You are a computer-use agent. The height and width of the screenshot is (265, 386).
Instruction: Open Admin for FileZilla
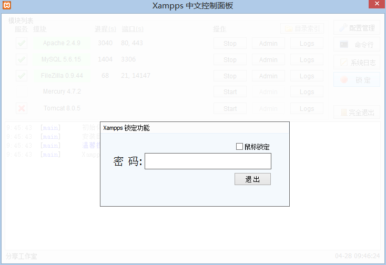pos(268,76)
